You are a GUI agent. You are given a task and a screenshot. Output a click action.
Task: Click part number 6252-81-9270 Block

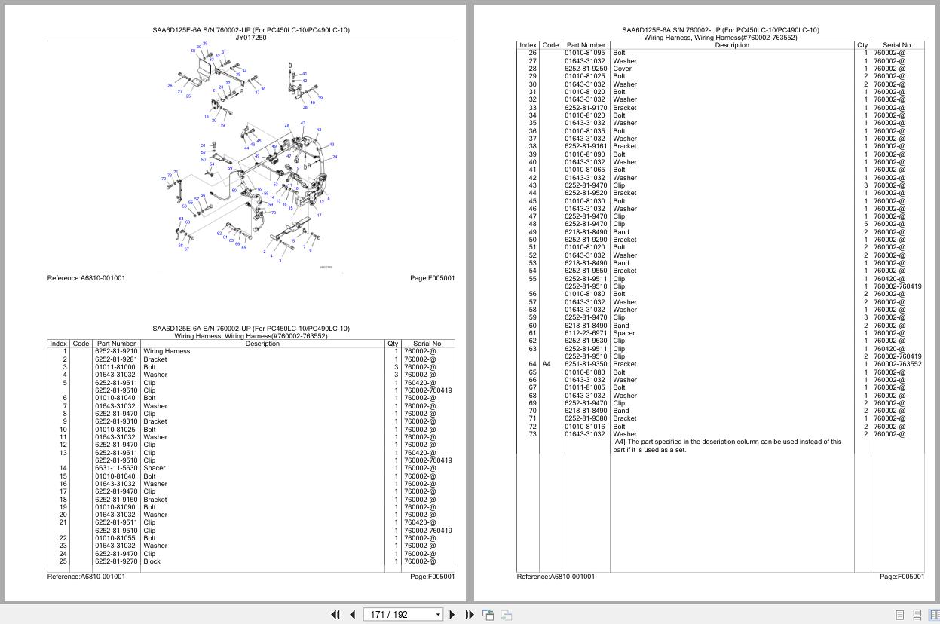(116, 561)
